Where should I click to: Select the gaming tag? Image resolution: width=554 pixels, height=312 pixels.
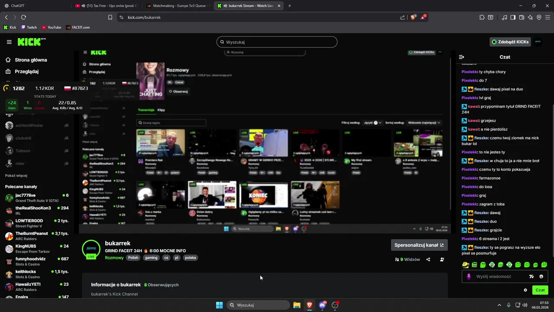tap(151, 257)
